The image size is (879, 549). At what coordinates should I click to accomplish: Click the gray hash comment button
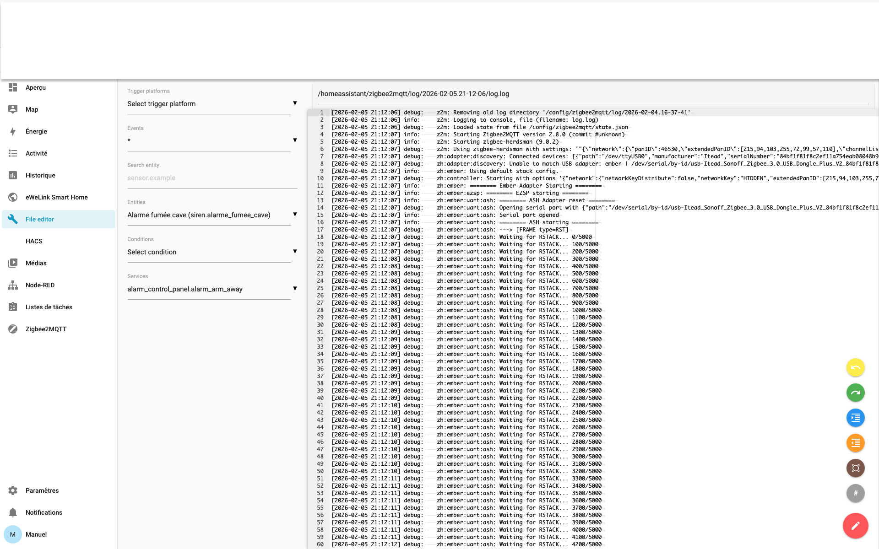point(855,493)
